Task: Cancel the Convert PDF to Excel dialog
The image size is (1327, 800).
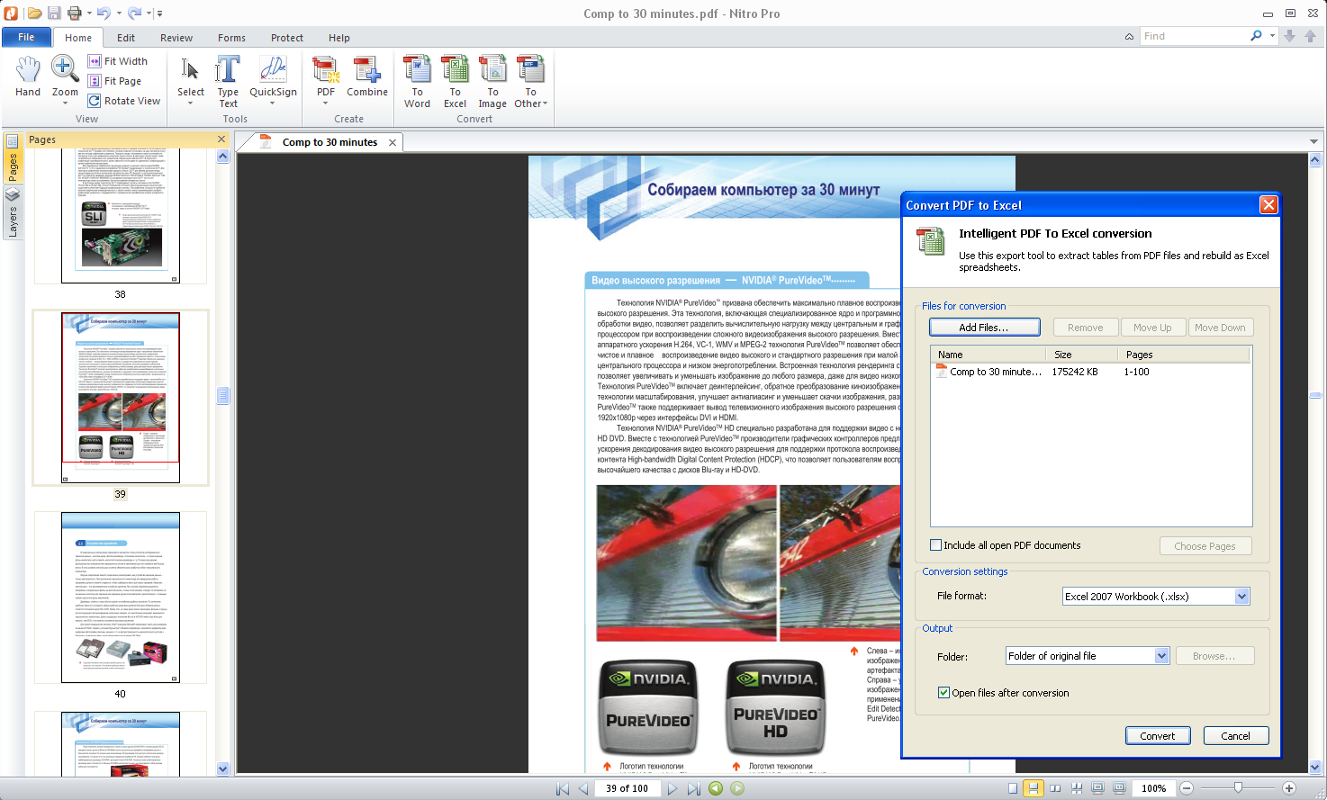Action: point(1235,736)
